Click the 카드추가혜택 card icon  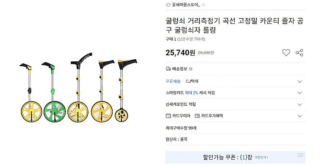coord(197,116)
